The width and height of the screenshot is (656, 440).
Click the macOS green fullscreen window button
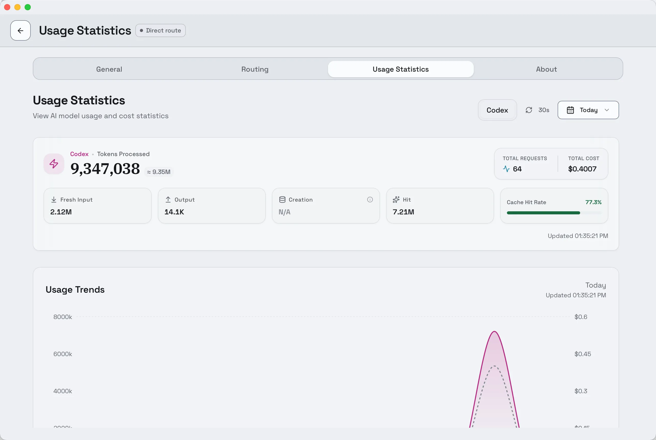coord(27,7)
